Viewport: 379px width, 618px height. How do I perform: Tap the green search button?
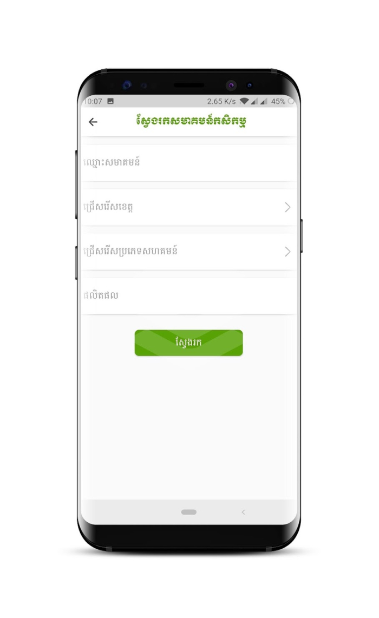(x=188, y=343)
